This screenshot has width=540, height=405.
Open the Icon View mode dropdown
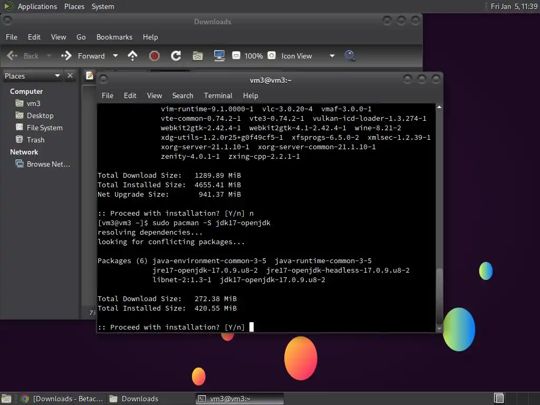[x=307, y=56]
